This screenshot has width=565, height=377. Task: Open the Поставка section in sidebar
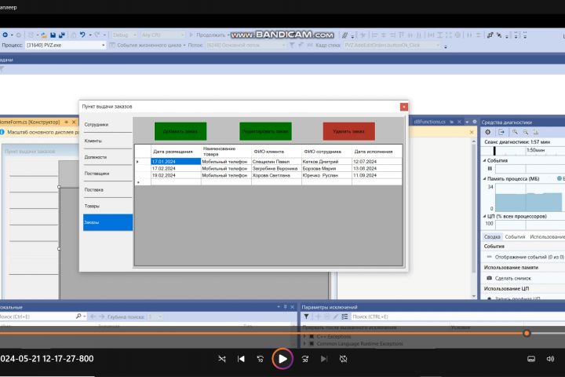[x=108, y=189]
